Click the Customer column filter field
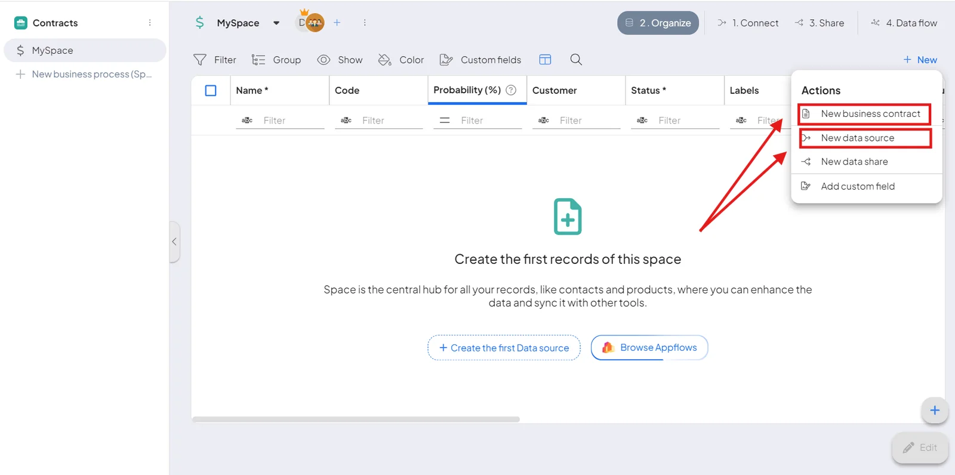This screenshot has height=475, width=955. [590, 121]
